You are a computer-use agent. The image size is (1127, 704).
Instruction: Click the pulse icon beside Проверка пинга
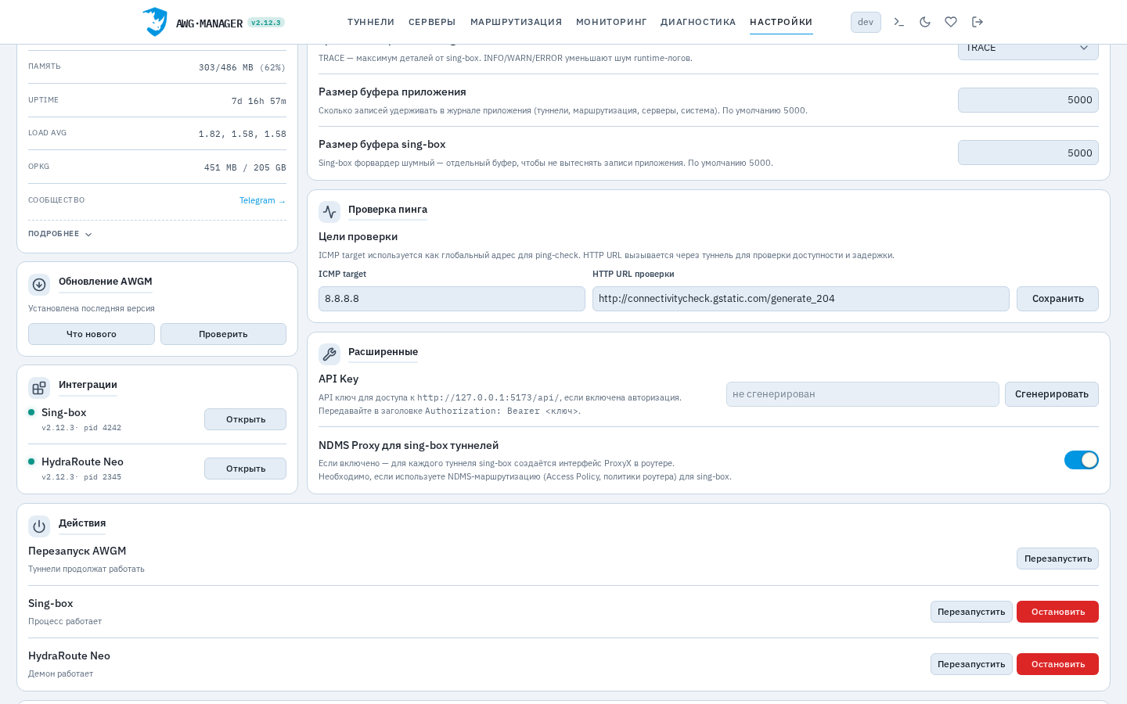[329, 212]
